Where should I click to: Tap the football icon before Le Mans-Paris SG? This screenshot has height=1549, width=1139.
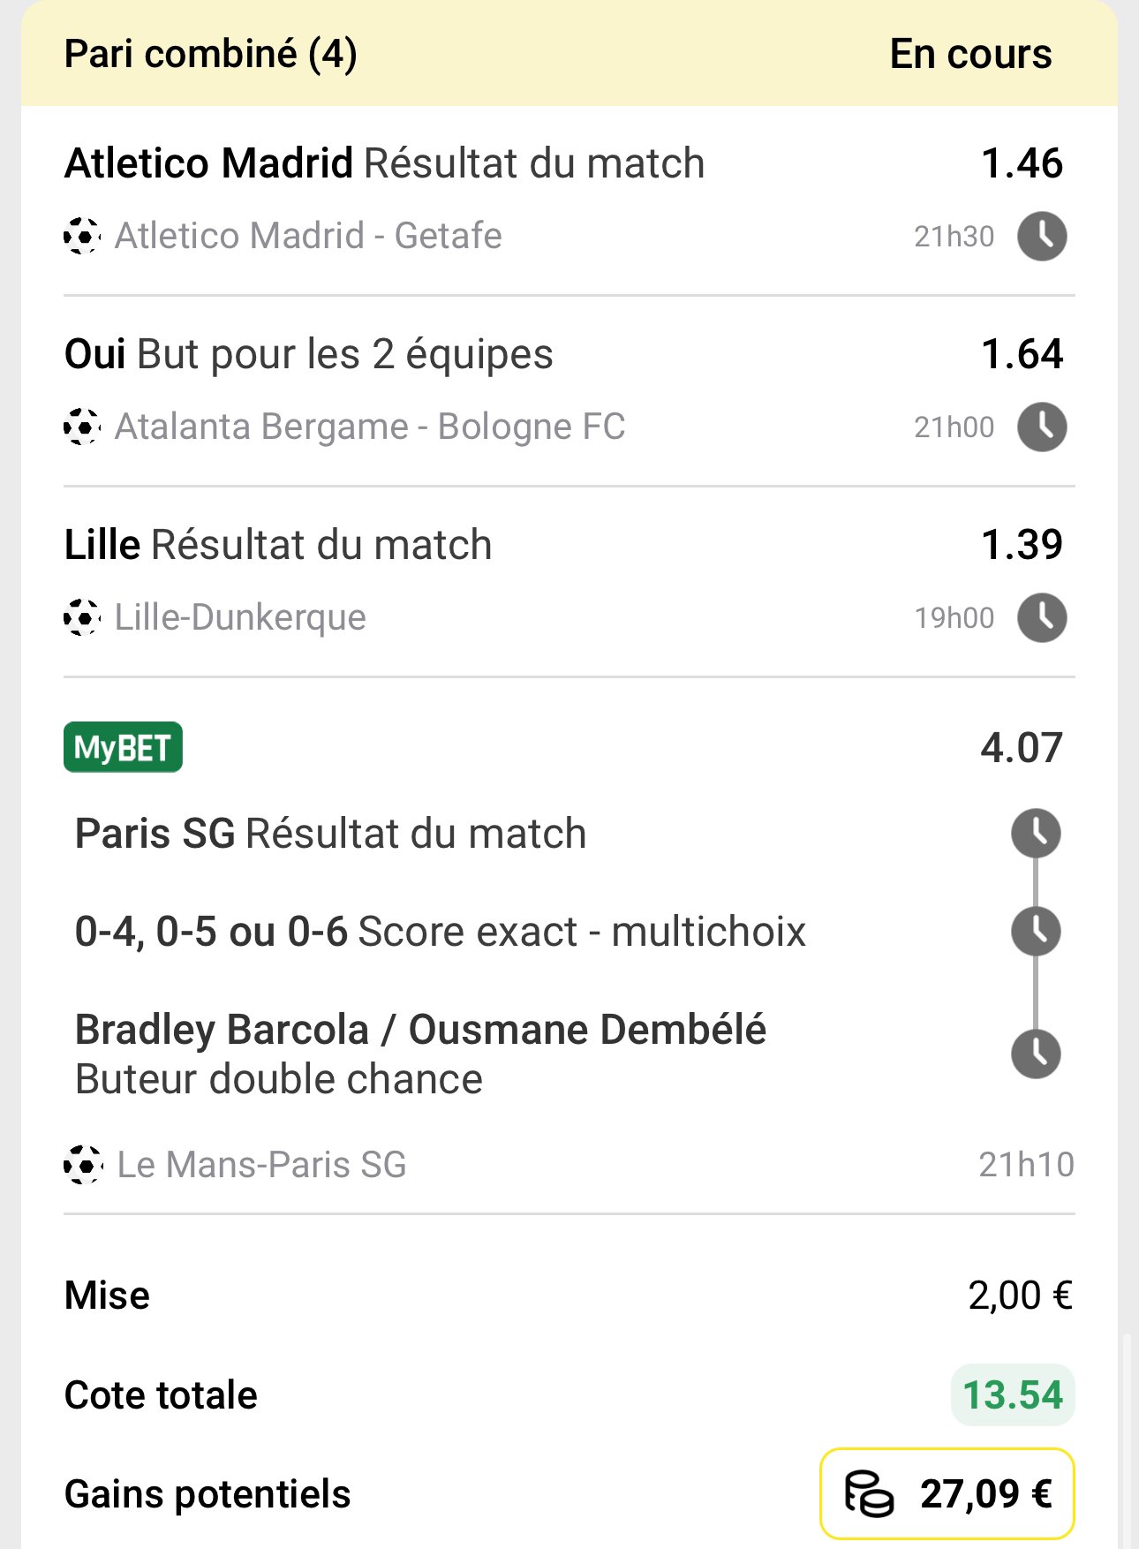coord(82,1165)
